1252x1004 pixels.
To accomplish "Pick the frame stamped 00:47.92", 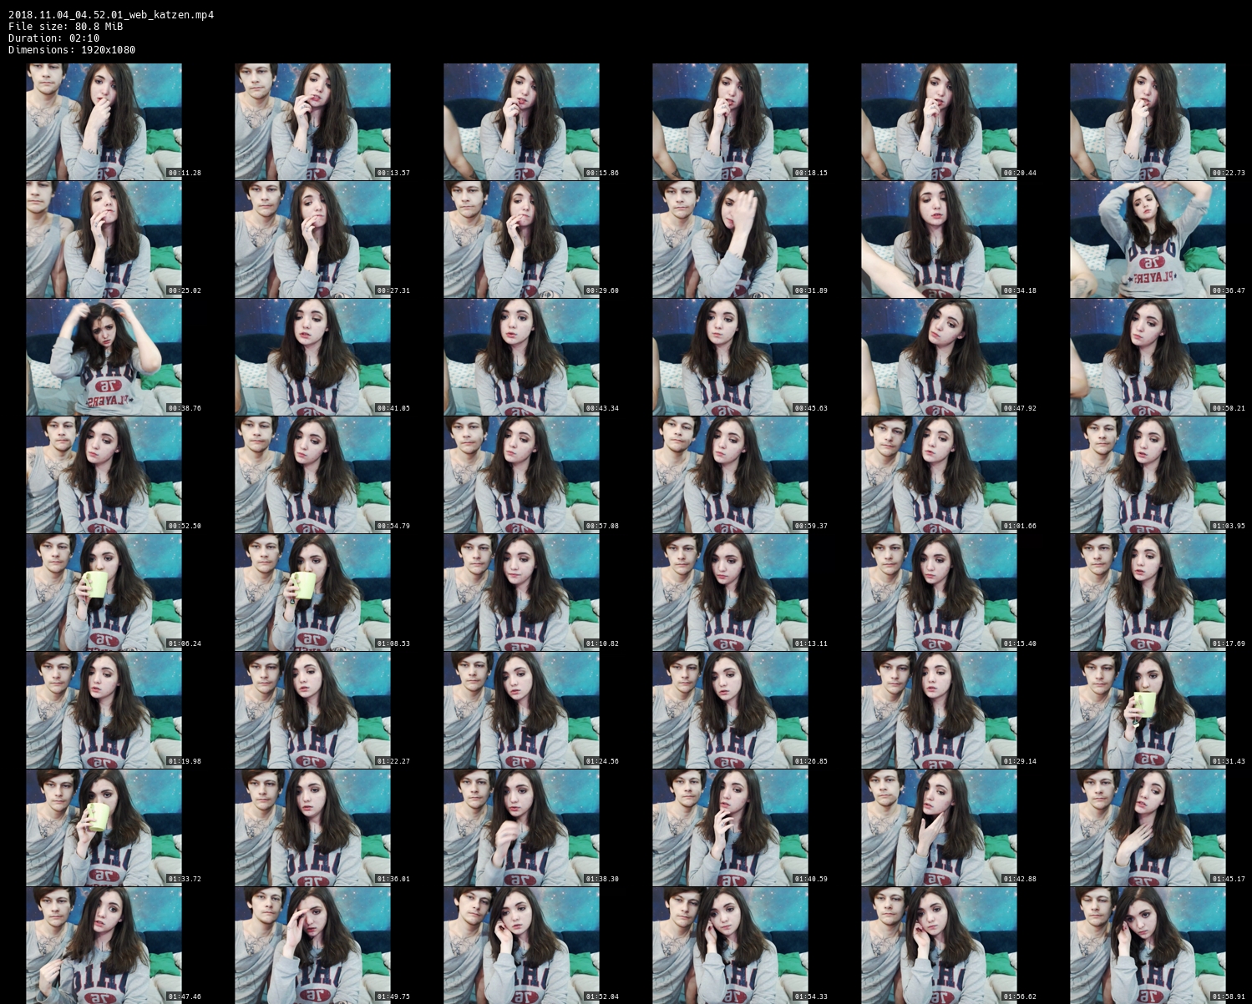I will pyautogui.click(x=939, y=357).
